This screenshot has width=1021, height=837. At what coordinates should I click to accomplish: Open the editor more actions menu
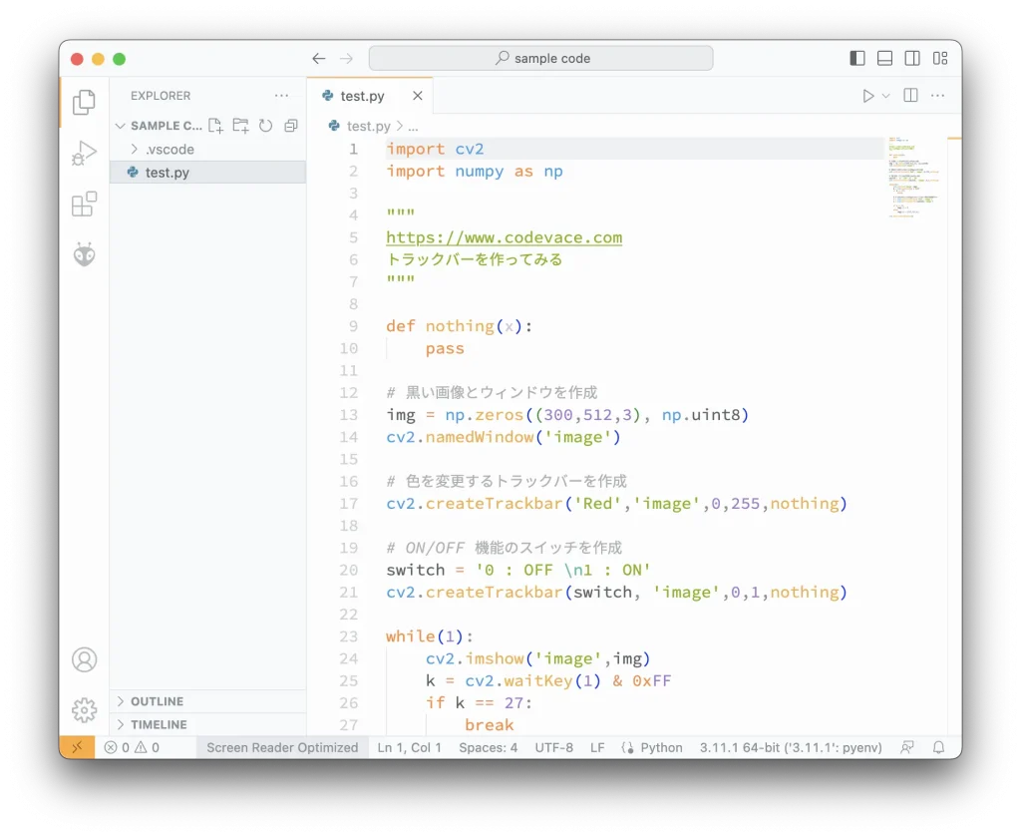point(937,95)
